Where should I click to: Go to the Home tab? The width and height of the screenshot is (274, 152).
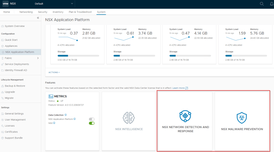[6, 12]
